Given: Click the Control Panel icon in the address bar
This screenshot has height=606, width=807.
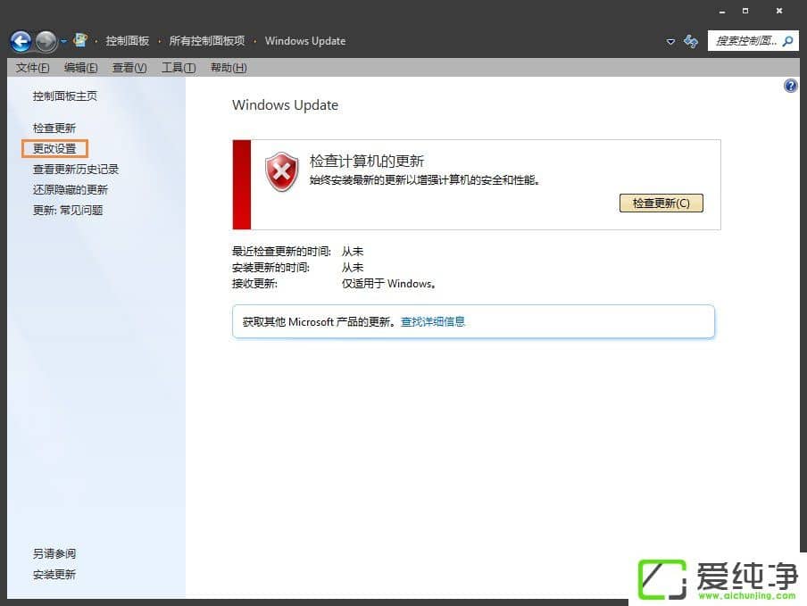Looking at the screenshot, I should click(x=80, y=40).
